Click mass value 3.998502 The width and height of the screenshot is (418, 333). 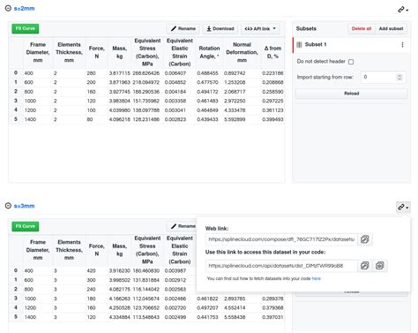tap(120, 280)
